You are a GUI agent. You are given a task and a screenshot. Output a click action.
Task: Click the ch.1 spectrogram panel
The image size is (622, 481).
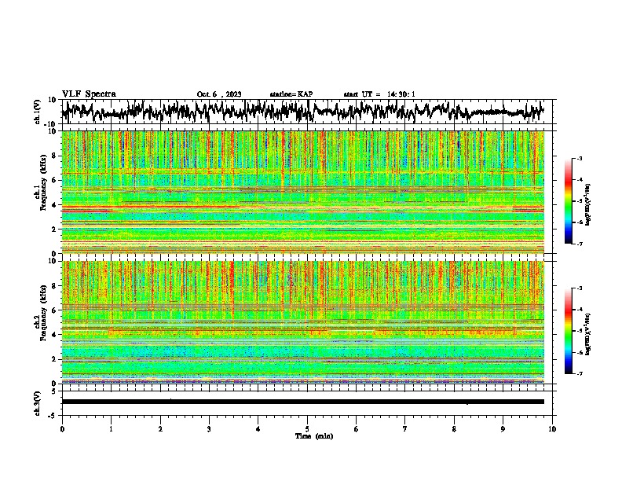point(303,192)
